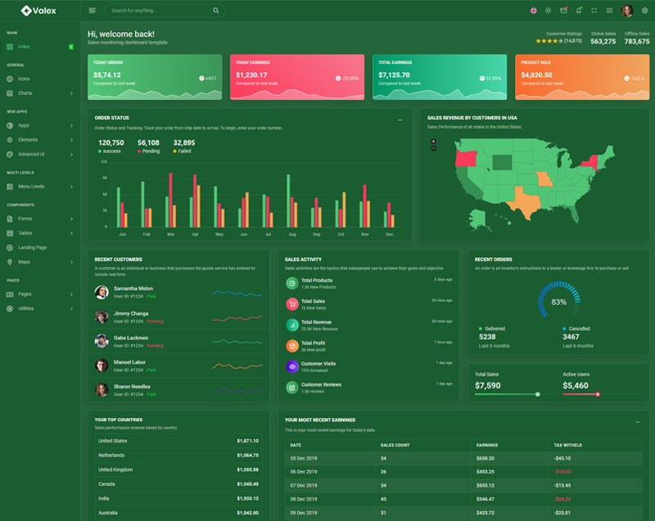Zoom in on the USA map
Image resolution: width=655 pixels, height=521 pixels.
click(x=433, y=141)
